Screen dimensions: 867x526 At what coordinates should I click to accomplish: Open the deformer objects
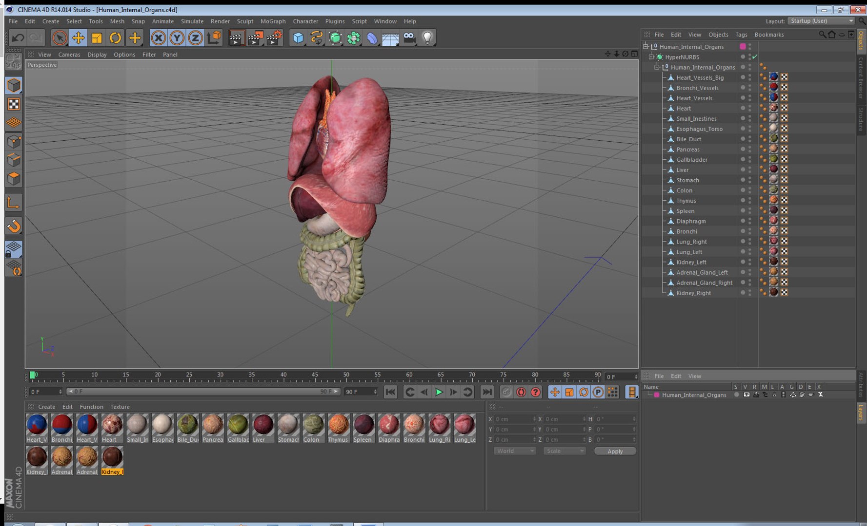[372, 38]
